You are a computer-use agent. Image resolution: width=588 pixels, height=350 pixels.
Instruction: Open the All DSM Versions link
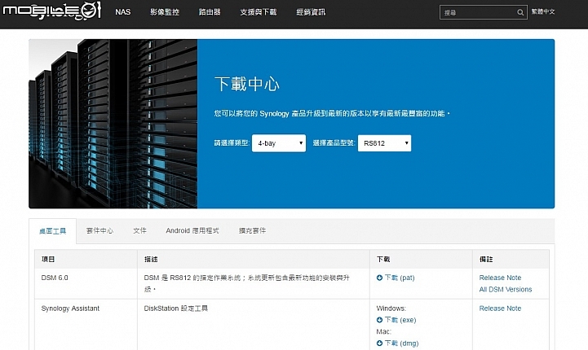[506, 289]
